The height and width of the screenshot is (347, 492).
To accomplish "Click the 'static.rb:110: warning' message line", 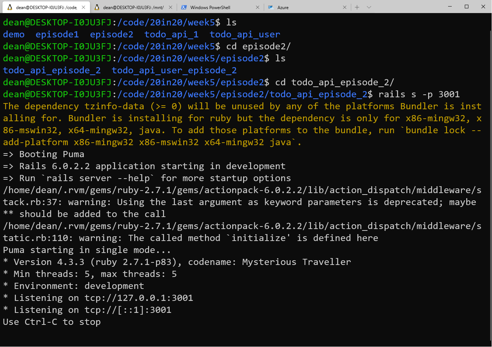I will pyautogui.click(x=190, y=238).
